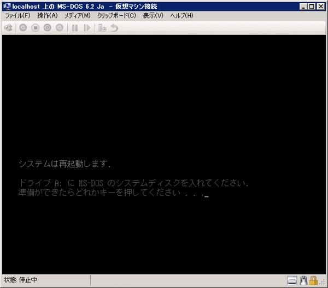Open the ヘルプ(H) menu
Image resolution: width=328 pixels, height=288 pixels.
pos(181,15)
